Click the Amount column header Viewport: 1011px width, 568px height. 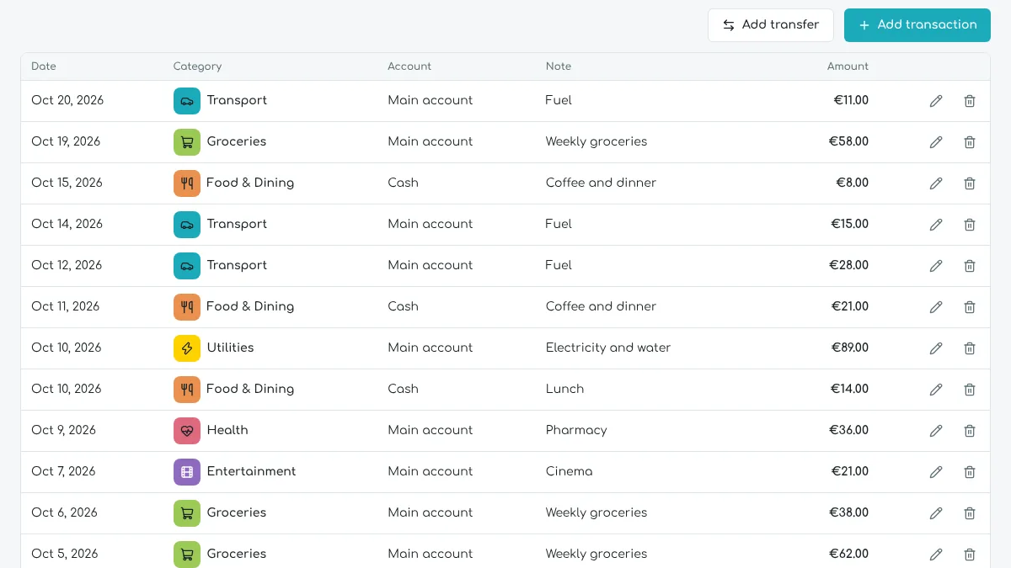coord(848,66)
